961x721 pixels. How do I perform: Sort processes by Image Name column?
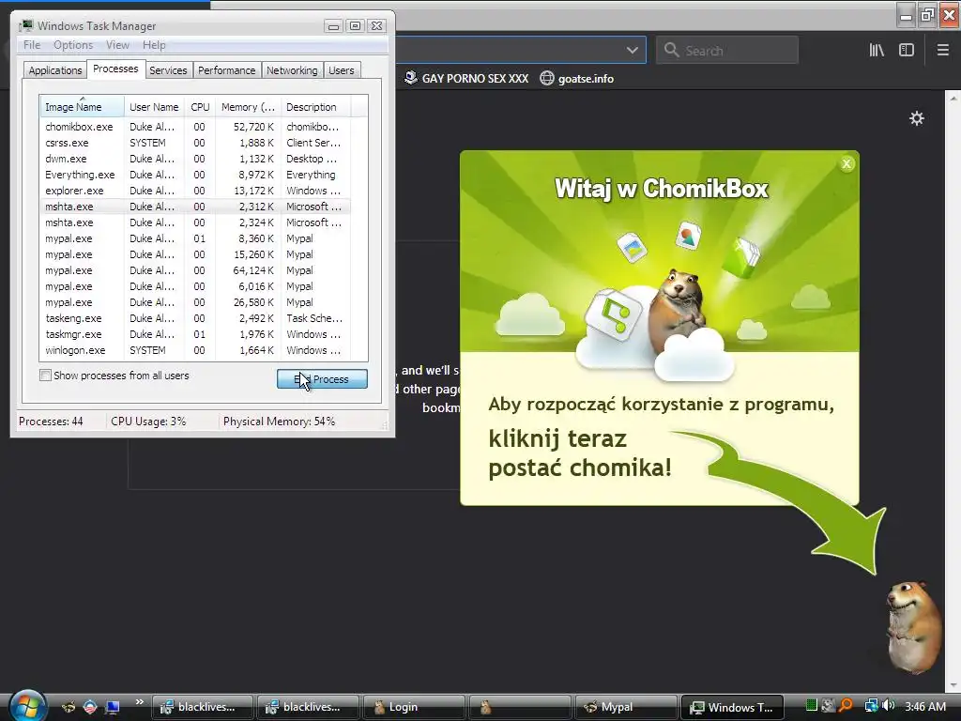[x=83, y=107]
